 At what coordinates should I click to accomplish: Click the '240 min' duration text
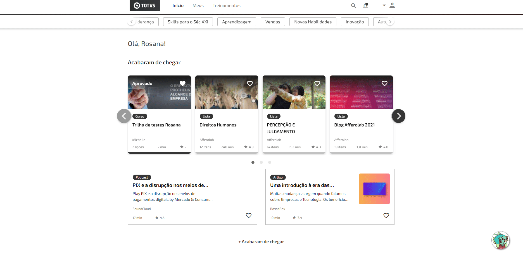coord(227,147)
